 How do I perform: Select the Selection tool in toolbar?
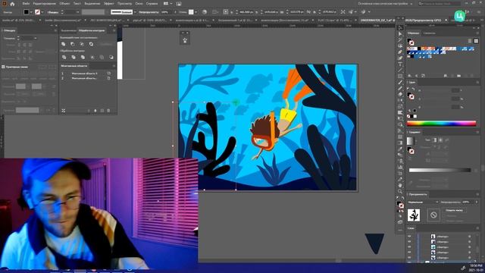pos(400,28)
